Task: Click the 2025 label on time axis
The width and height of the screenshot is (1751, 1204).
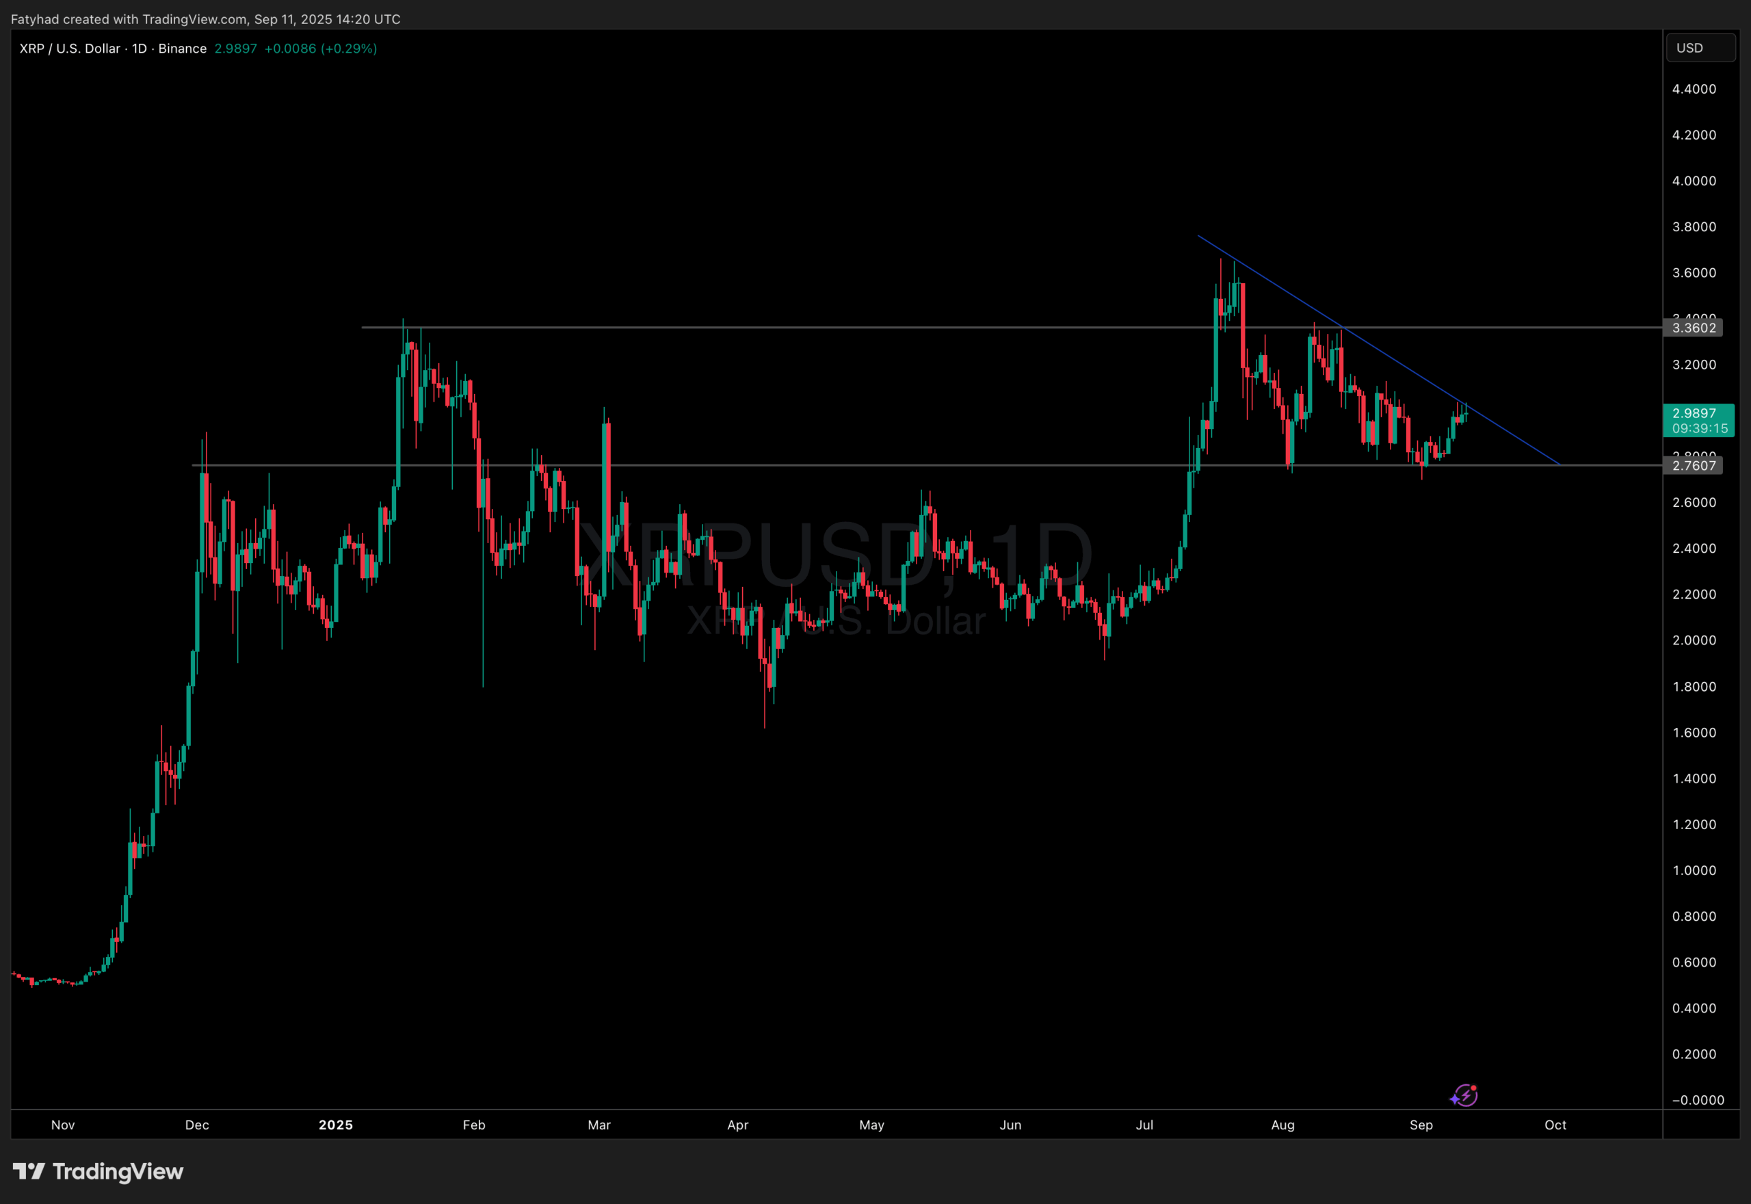Action: click(x=336, y=1125)
